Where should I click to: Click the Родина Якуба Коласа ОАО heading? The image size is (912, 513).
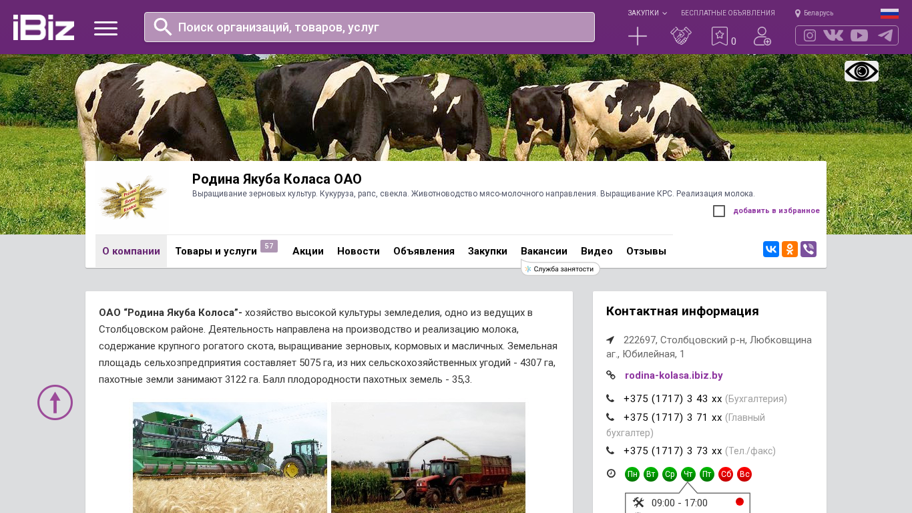click(277, 179)
